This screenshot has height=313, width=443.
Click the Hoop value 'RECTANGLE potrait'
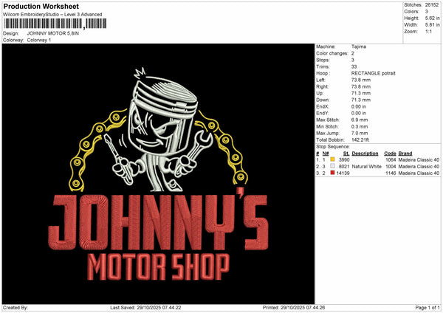pyautogui.click(x=373, y=73)
